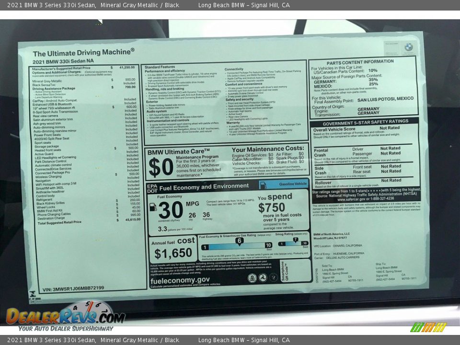This screenshot has height=345, width=460.
Task: Select the large $0 maintenance figure
Action: click(161, 167)
